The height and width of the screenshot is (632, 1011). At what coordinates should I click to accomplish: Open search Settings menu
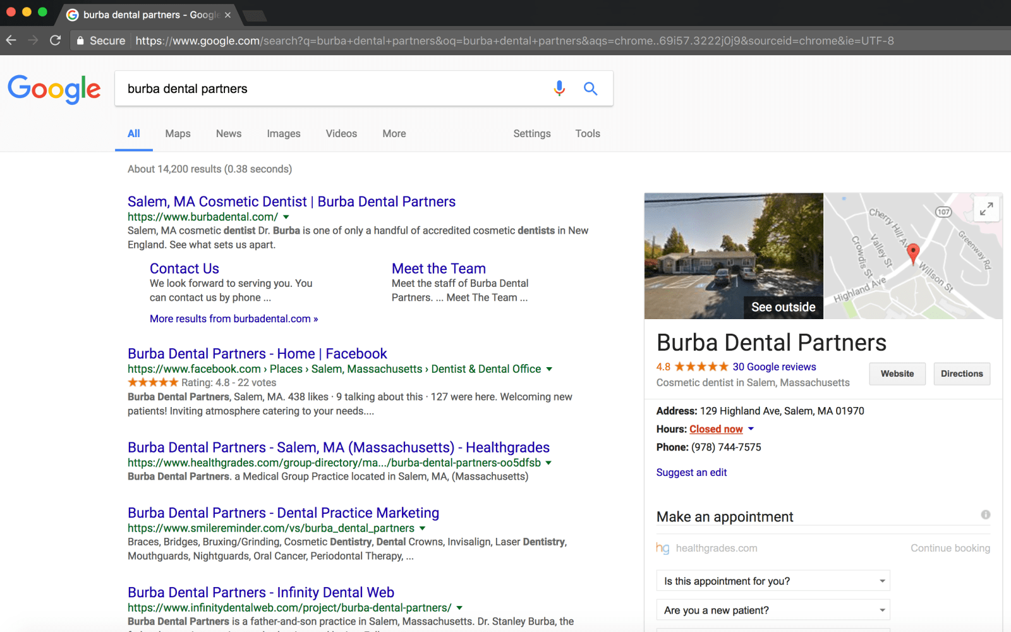(x=532, y=134)
